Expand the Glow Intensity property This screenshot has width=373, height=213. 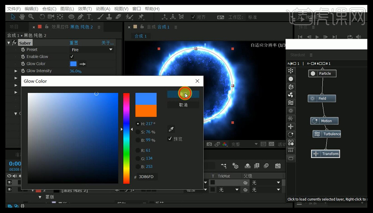tap(16, 71)
